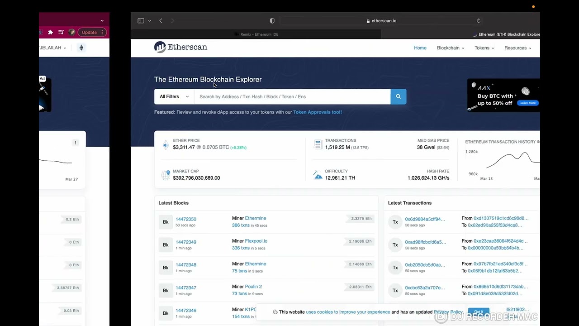This screenshot has height=326, width=579.
Task: Click the Market Cap globe icon
Action: [x=166, y=175]
